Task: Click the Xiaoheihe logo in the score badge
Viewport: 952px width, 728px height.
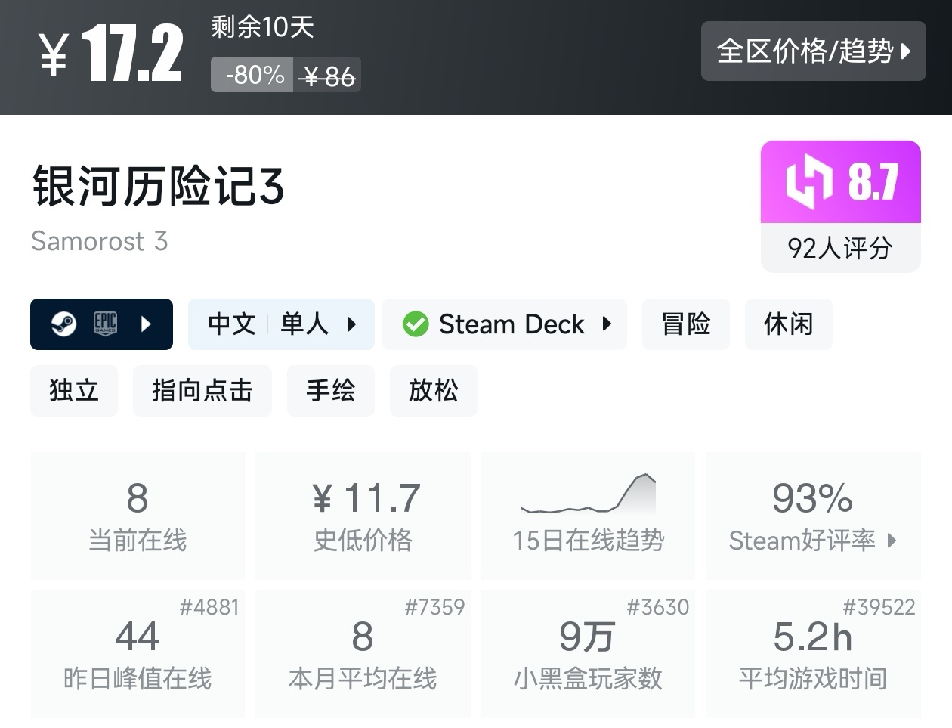Action: [x=809, y=181]
